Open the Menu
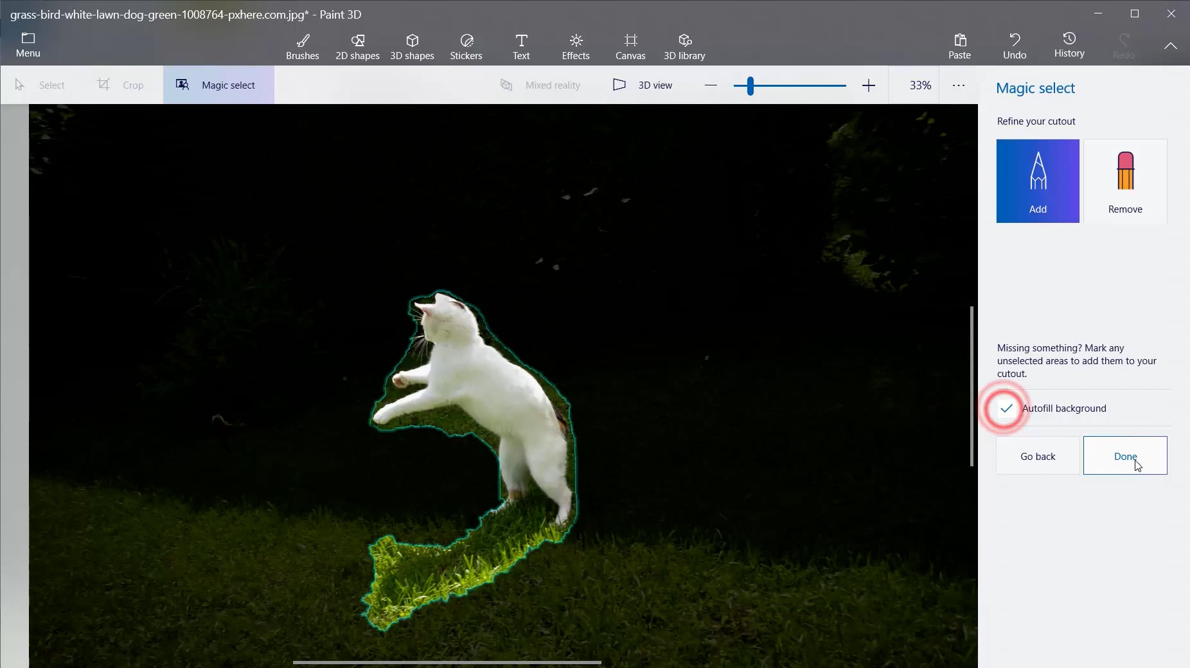The width and height of the screenshot is (1190, 668). (x=28, y=45)
